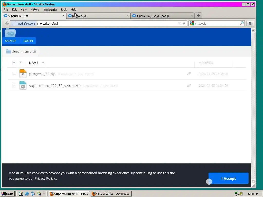Open a new tab with plus button
263x197 pixels.
[198, 16]
